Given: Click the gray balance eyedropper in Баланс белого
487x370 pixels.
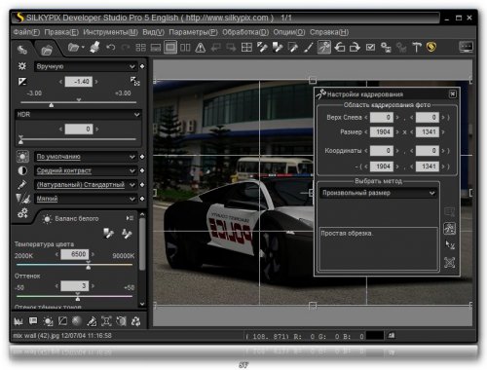Looking at the screenshot, I should click(x=108, y=233).
